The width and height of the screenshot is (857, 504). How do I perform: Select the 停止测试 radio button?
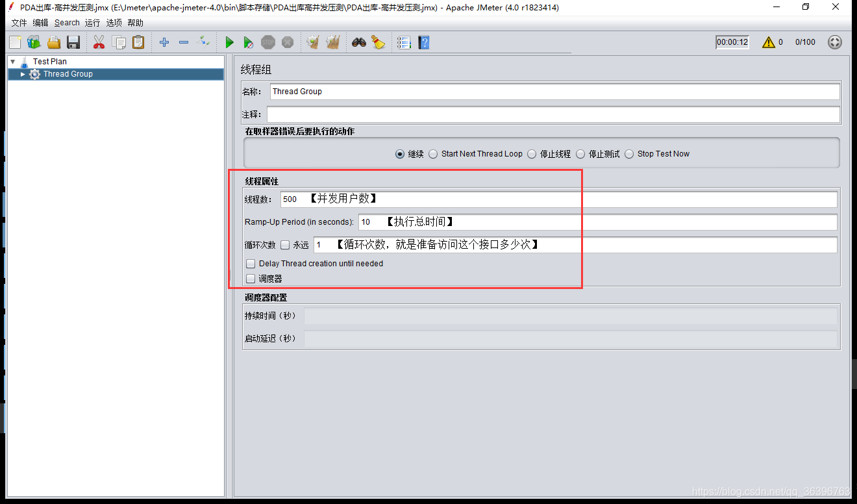pyautogui.click(x=580, y=154)
